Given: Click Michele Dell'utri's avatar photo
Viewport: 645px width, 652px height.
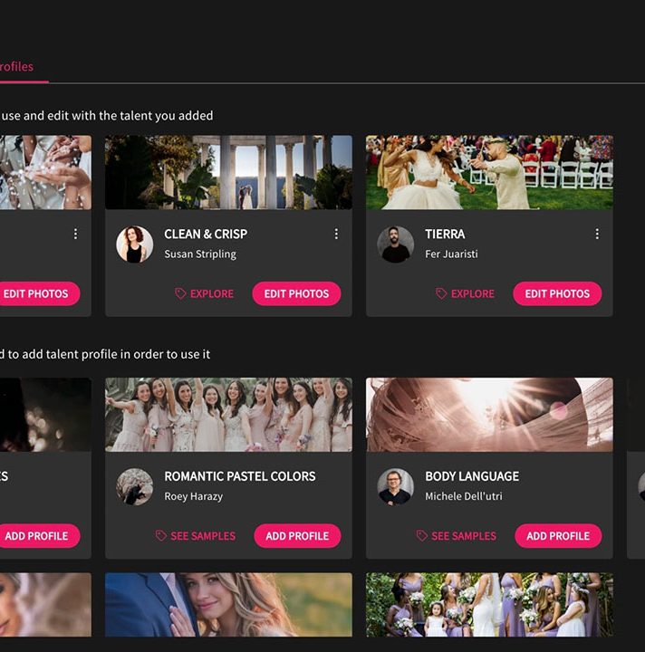Looking at the screenshot, I should click(x=395, y=486).
